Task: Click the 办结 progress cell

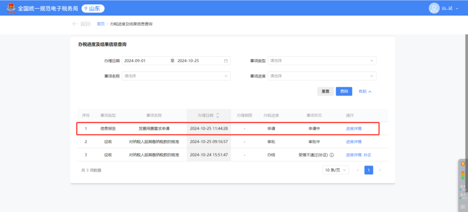Action: tap(271, 155)
